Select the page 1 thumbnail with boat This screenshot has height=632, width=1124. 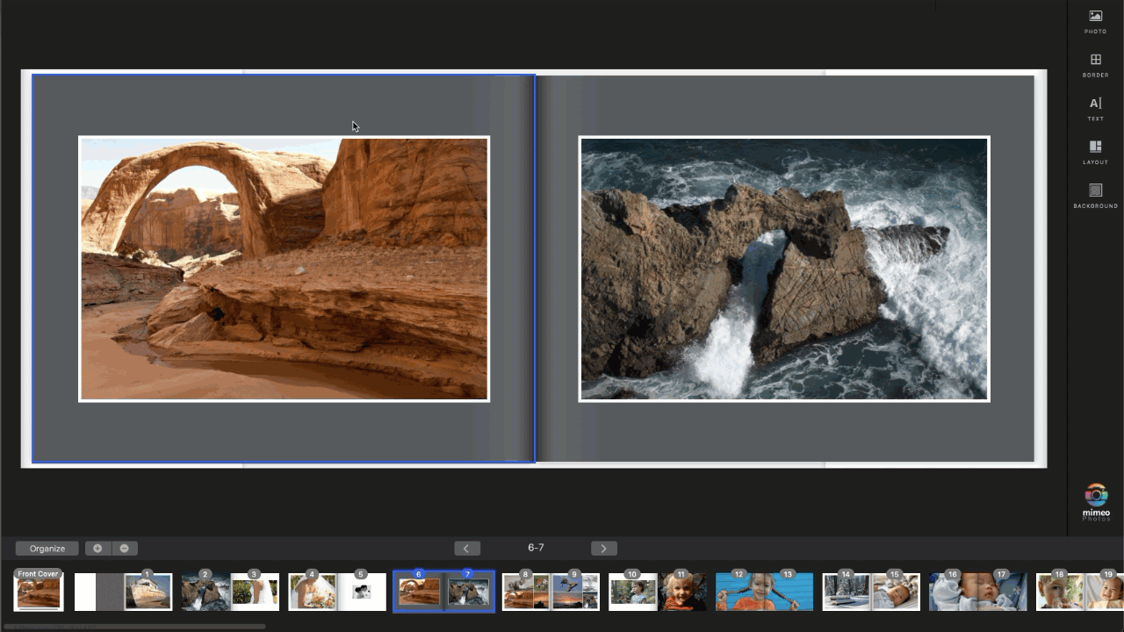[148, 592]
